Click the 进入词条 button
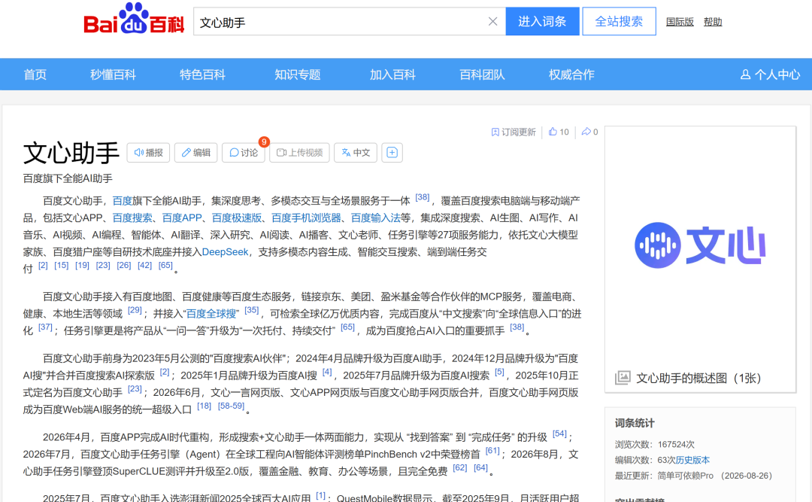The image size is (812, 502). click(x=542, y=21)
